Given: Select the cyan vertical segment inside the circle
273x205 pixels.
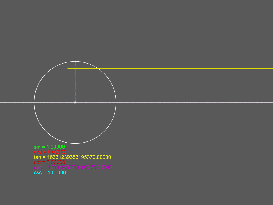Looking at the screenshot, I should point(75,83).
